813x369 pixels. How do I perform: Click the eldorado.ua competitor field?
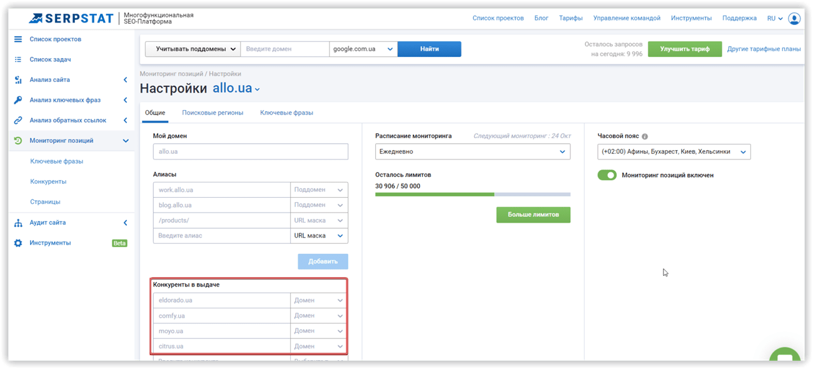pos(221,300)
